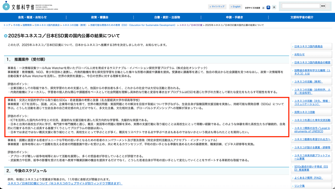This screenshot has height=189, width=335.
Task: Open 民間ユネスコ活動 in the sidebar
Action: coord(304,112)
